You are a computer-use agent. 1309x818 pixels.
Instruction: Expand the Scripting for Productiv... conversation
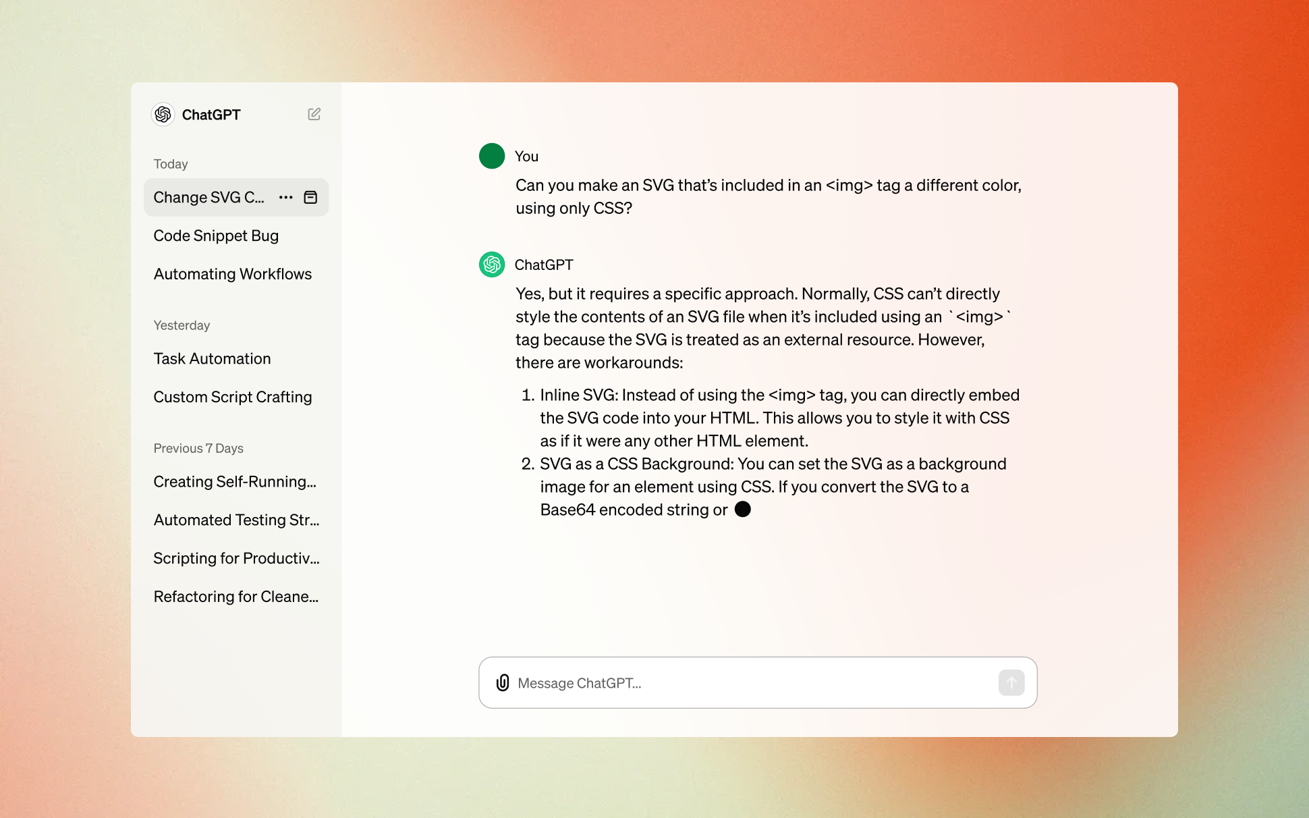point(235,558)
